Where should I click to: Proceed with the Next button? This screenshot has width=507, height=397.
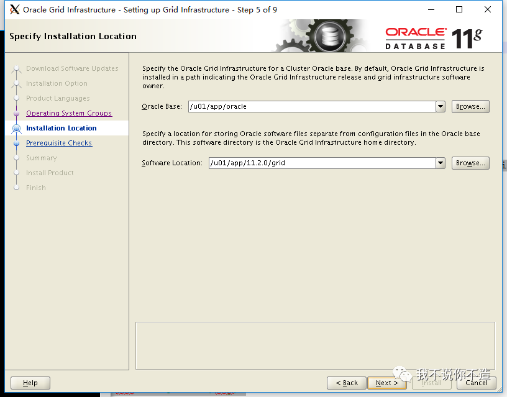[386, 383]
